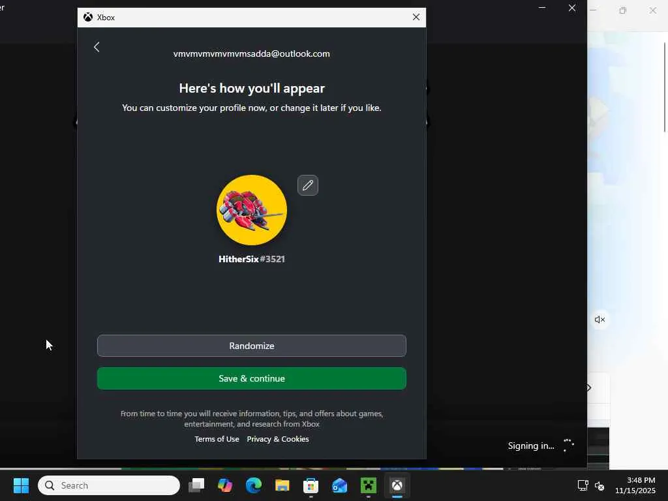Open Microsoft Edge from the taskbar

point(254,485)
